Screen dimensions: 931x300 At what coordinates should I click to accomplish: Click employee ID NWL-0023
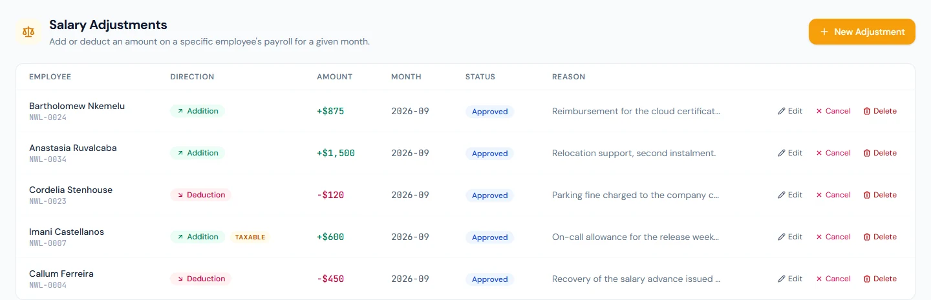tap(48, 201)
